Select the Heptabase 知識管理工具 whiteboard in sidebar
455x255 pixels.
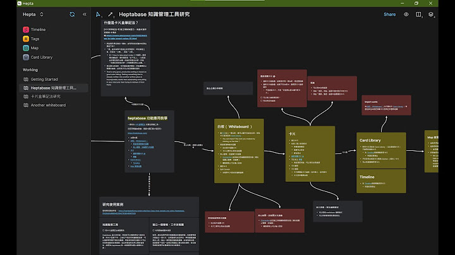click(x=53, y=88)
